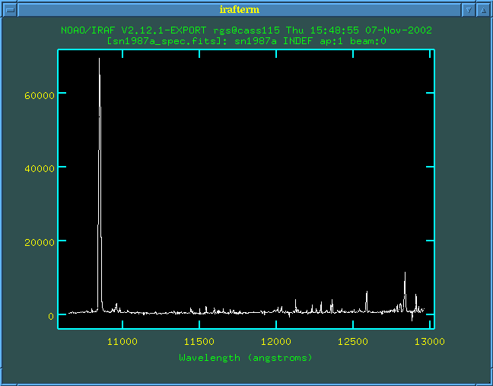493x386 pixels.
Task: Click the irafterm title bar text
Action: pos(247,9)
